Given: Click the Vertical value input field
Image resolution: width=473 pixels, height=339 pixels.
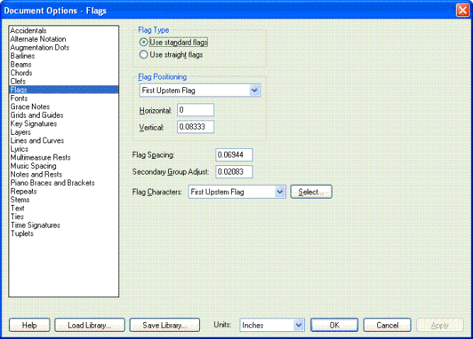Looking at the screenshot, I should coord(196,127).
